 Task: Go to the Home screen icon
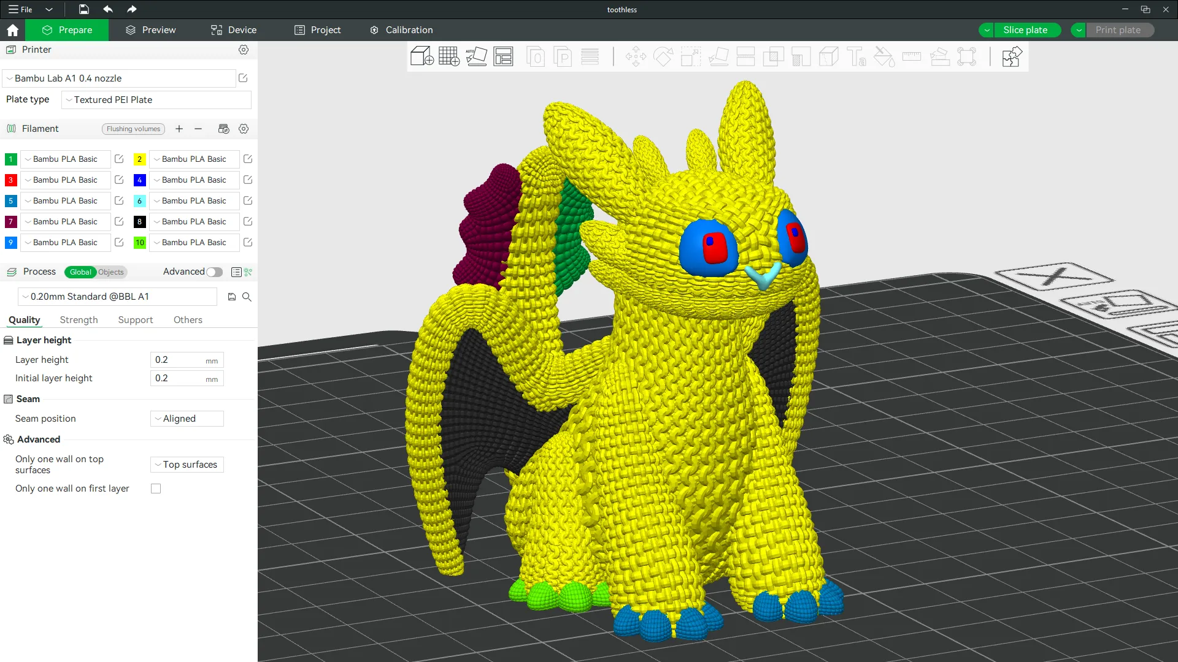pos(12,30)
